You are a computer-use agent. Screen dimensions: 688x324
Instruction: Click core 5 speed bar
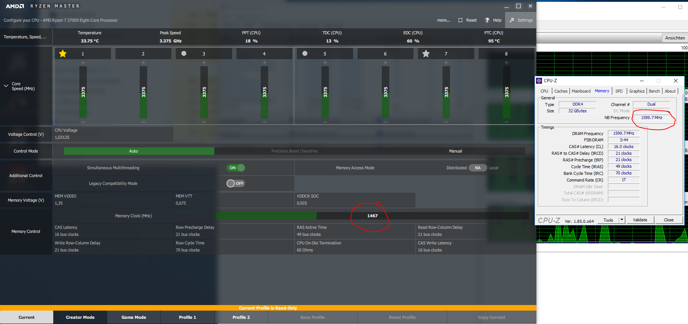(x=325, y=92)
